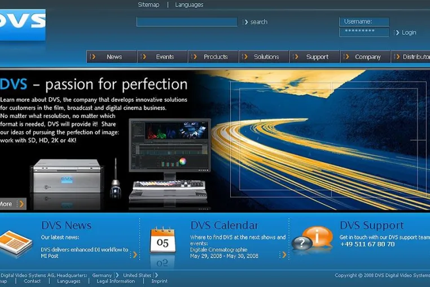Click the Login button
The image size is (430, 287).
point(409,32)
